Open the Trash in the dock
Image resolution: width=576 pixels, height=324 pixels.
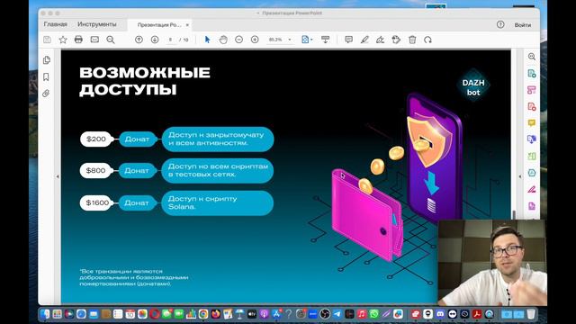coord(531,314)
